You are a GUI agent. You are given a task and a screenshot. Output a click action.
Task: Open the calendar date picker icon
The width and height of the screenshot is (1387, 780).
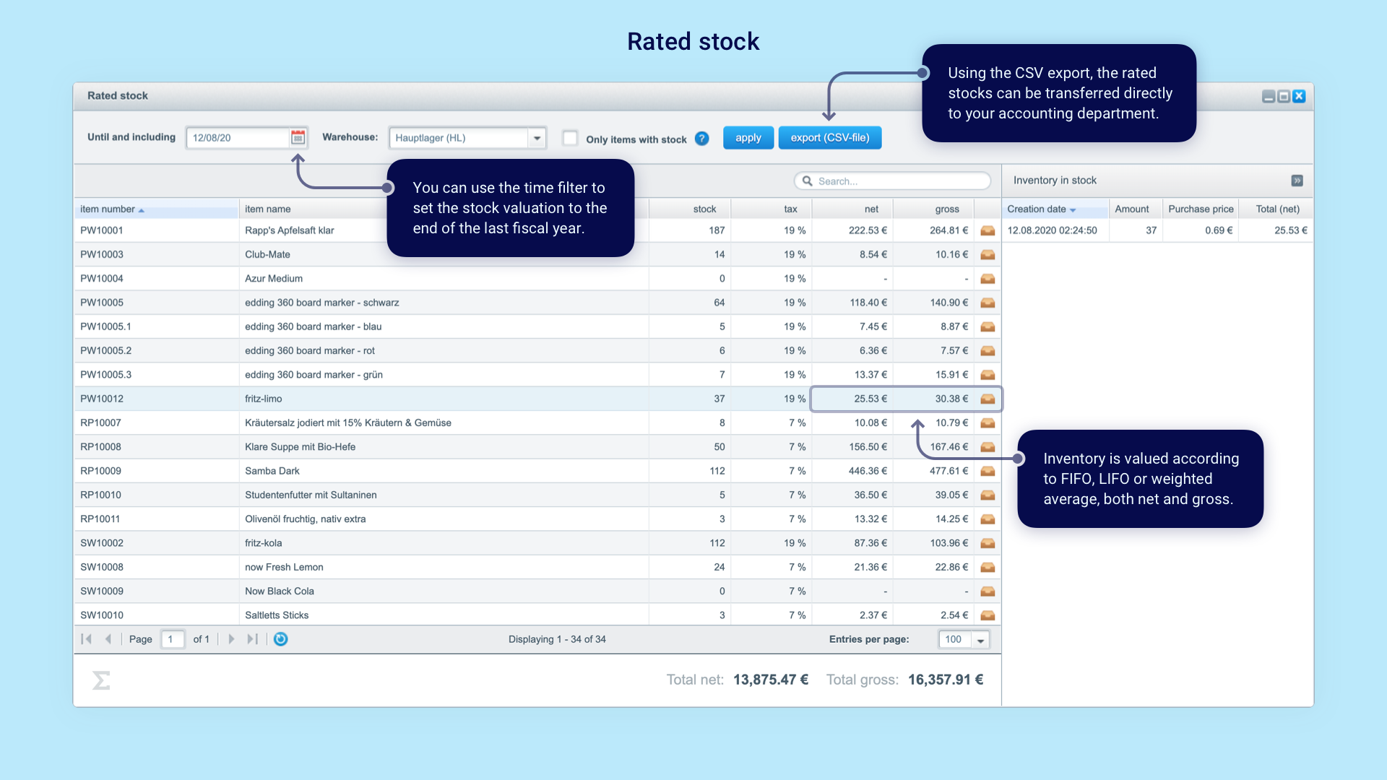[298, 137]
